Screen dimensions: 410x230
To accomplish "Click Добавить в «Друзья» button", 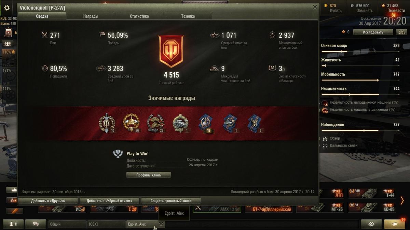I will [x=48, y=201].
